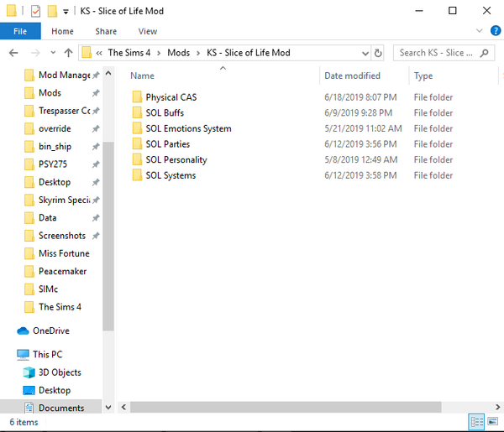The image size is (504, 432).
Task: Click date 5/21/2019 11:02 AM
Action: tap(363, 128)
